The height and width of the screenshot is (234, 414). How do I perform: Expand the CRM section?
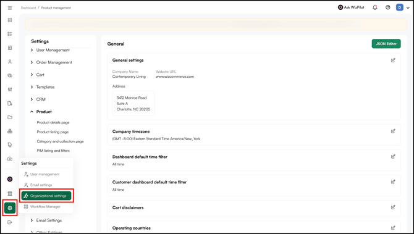(38, 99)
